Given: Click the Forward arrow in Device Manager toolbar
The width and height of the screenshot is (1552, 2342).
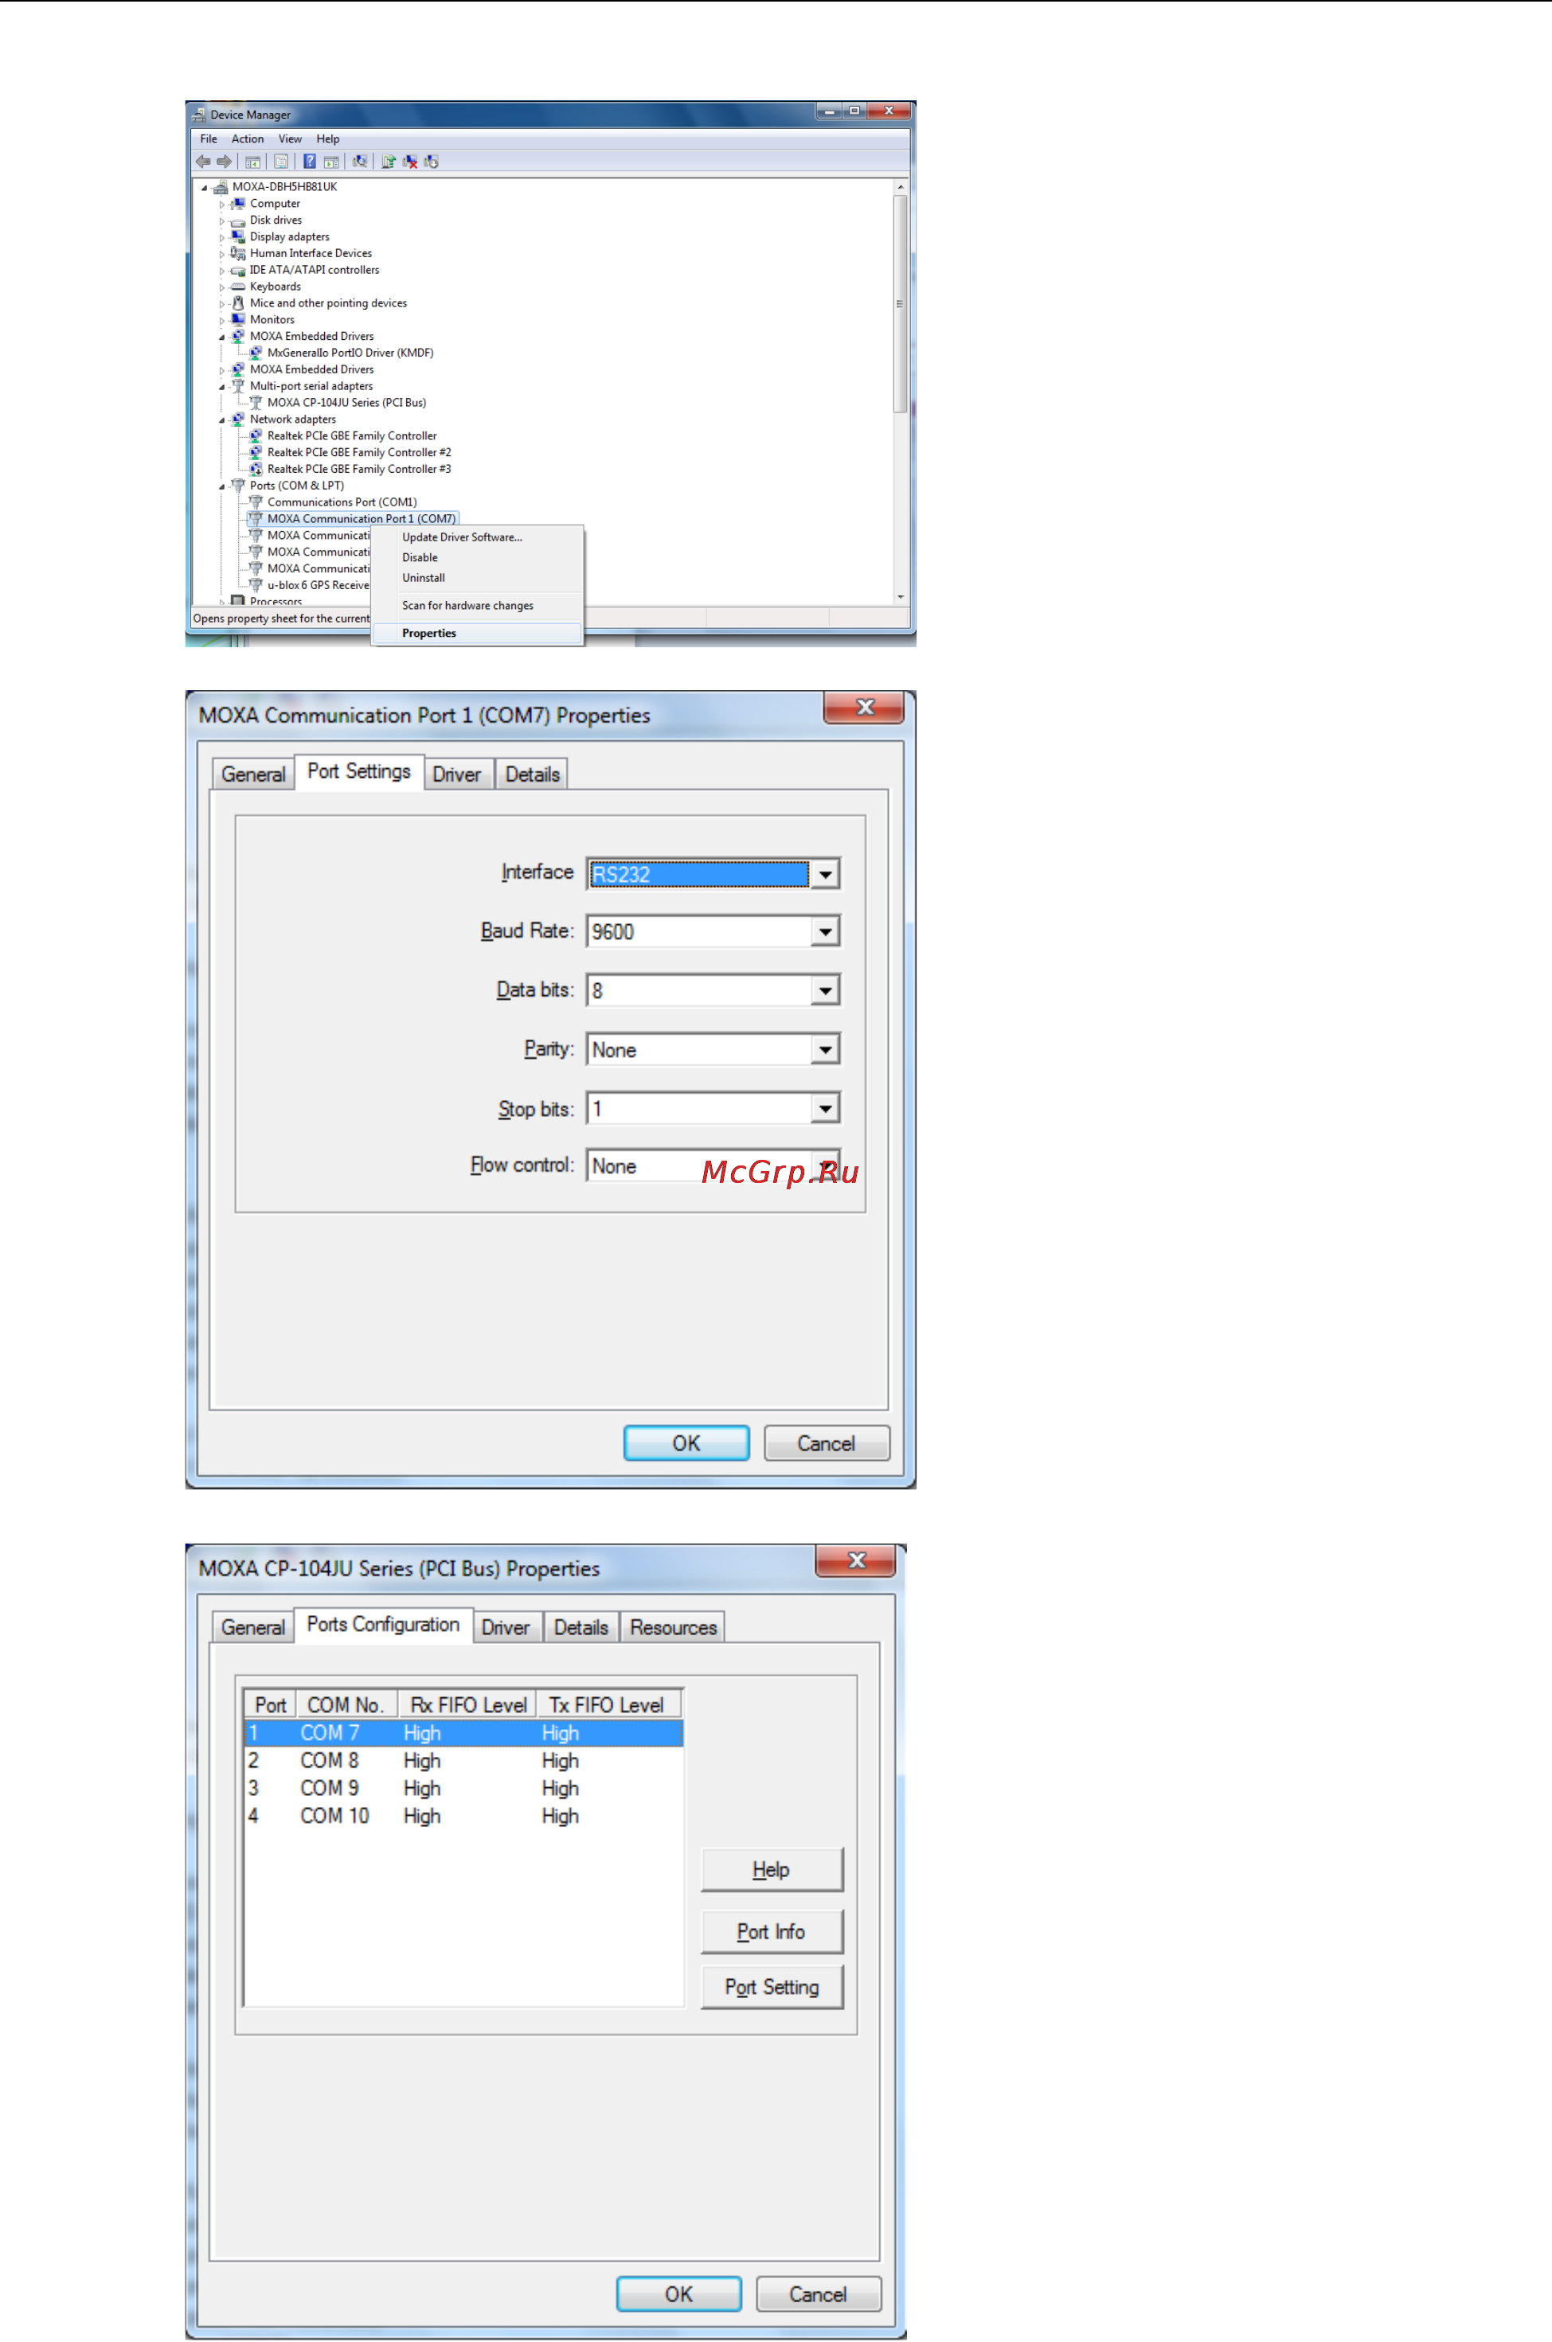Looking at the screenshot, I should (x=225, y=162).
